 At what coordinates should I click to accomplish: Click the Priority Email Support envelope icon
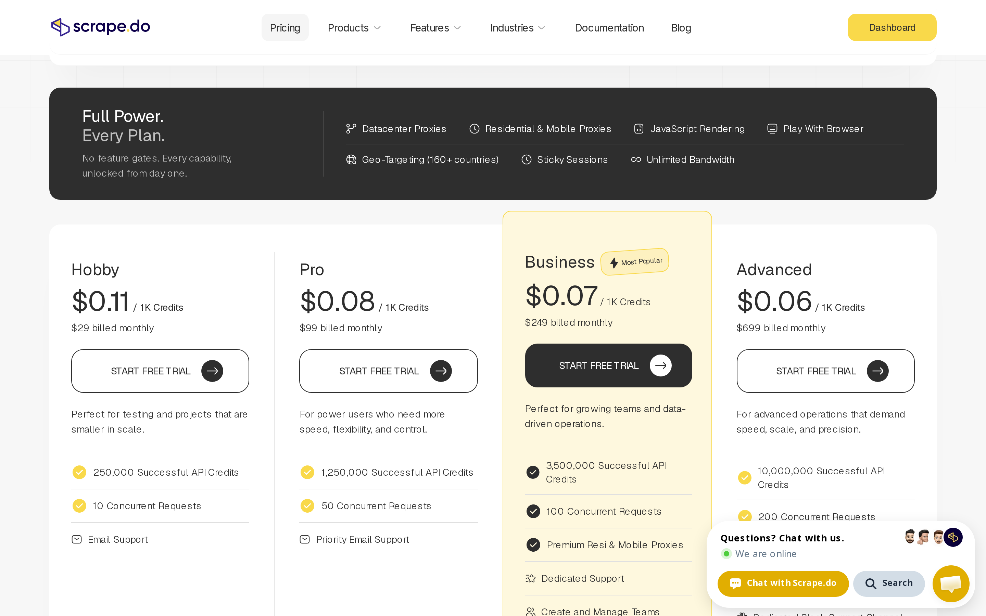click(305, 539)
